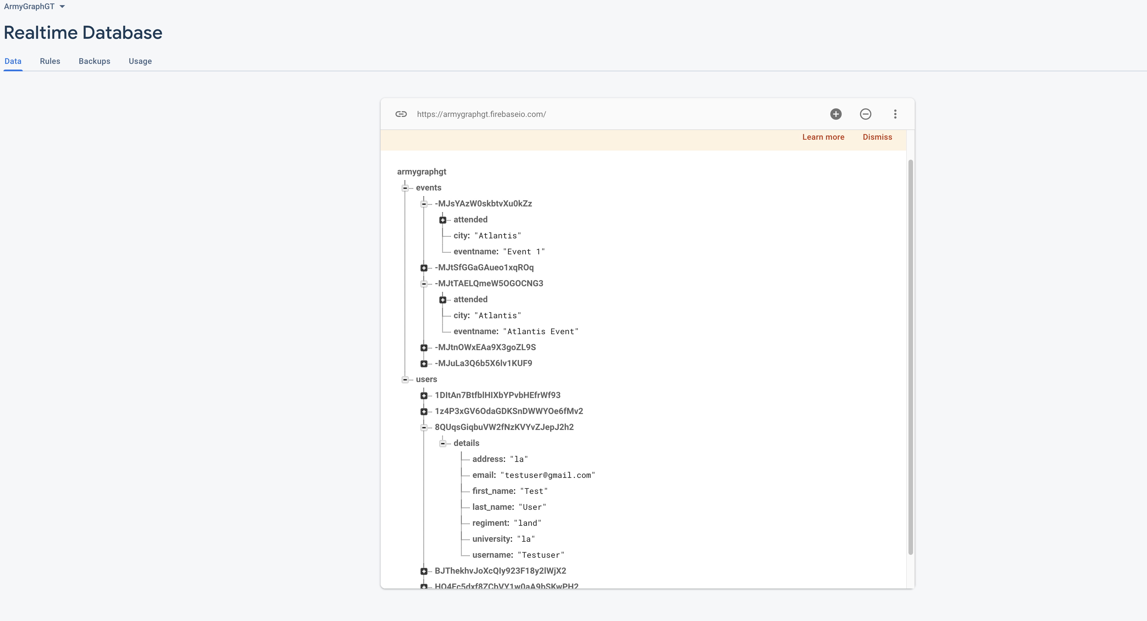The width and height of the screenshot is (1147, 621).
Task: Collapse the details node
Action: [x=443, y=443]
